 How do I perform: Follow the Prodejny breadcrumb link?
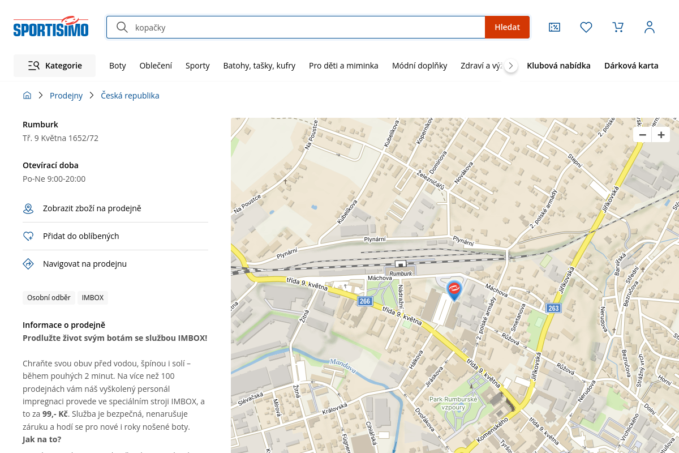pos(66,96)
